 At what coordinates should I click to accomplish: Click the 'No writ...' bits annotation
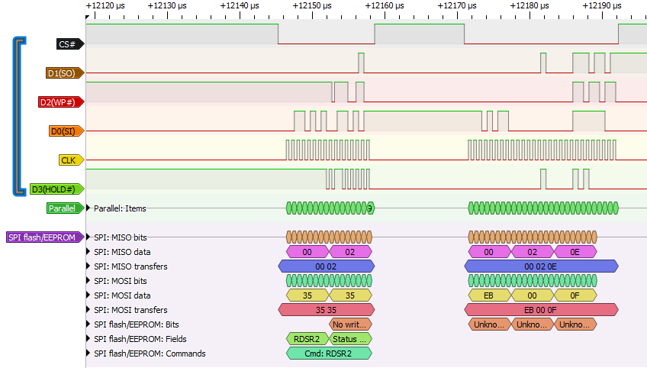tap(351, 324)
